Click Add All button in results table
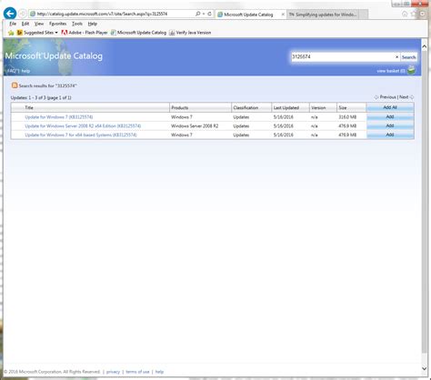431x380 pixels. pyautogui.click(x=390, y=107)
